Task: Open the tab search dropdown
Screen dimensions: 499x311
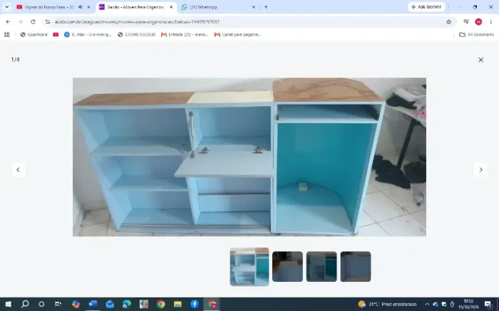Action: [x=6, y=7]
